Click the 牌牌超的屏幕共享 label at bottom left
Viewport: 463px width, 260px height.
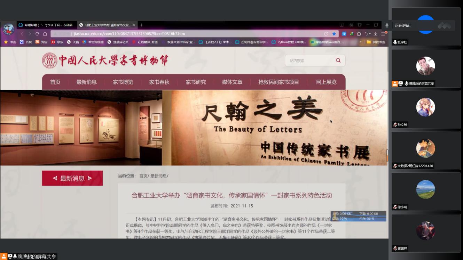(x=37, y=257)
